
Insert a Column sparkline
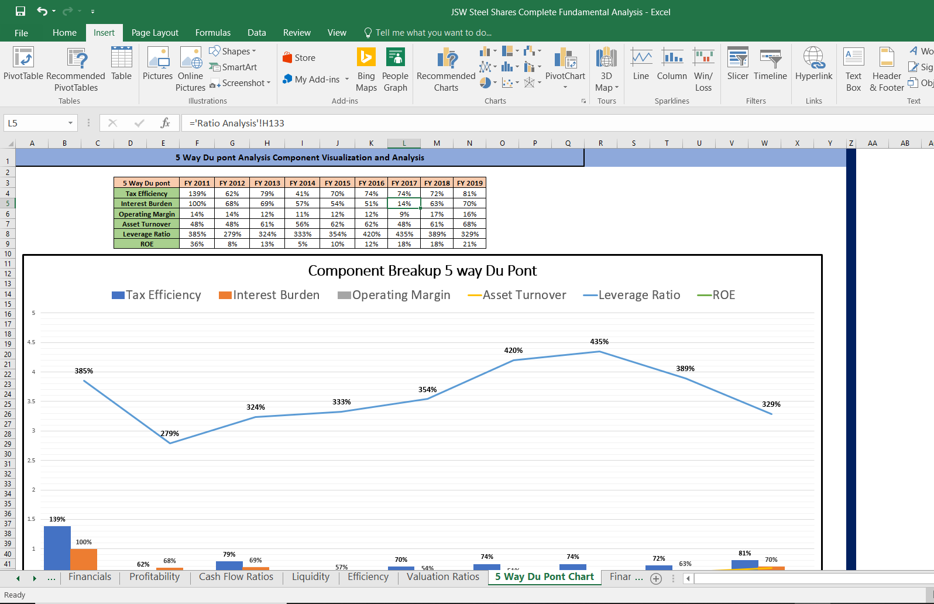[672, 64]
